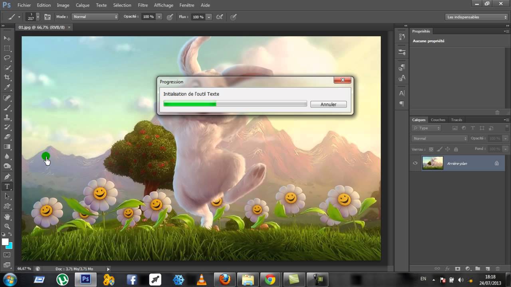511x287 pixels.
Task: Select the Eraser tool
Action: (7, 137)
